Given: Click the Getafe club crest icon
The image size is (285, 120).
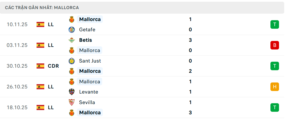Looking at the screenshot, I should click(x=71, y=30).
